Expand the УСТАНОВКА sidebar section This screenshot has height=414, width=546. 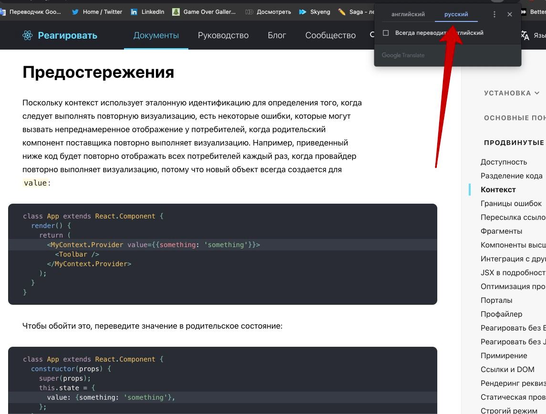coord(512,93)
